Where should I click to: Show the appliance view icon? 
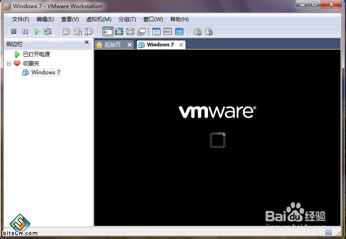(168, 32)
